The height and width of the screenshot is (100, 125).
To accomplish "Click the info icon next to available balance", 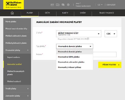I will tap(88, 39).
